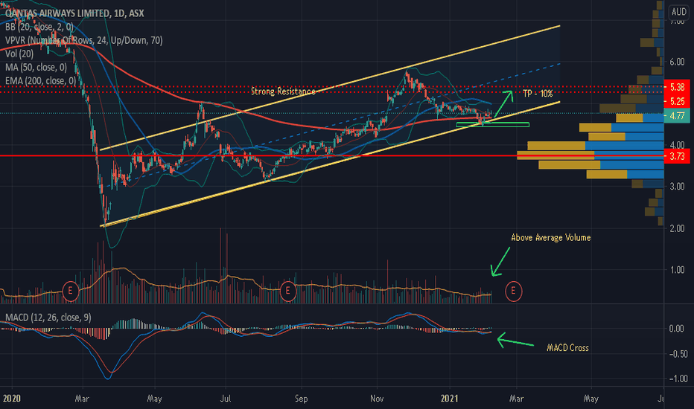
Task: Click the 2.00 price axis label
Action: [x=677, y=228]
